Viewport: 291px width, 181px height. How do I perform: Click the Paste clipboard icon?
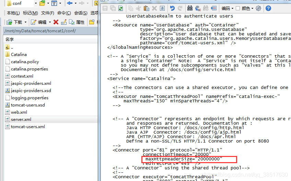[x=147, y=8]
